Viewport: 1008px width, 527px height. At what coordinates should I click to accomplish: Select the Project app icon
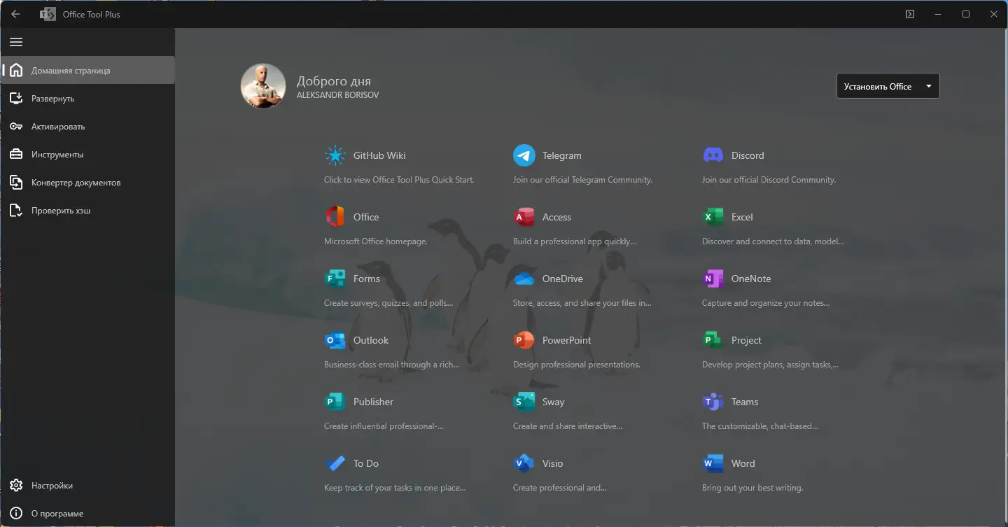(713, 340)
